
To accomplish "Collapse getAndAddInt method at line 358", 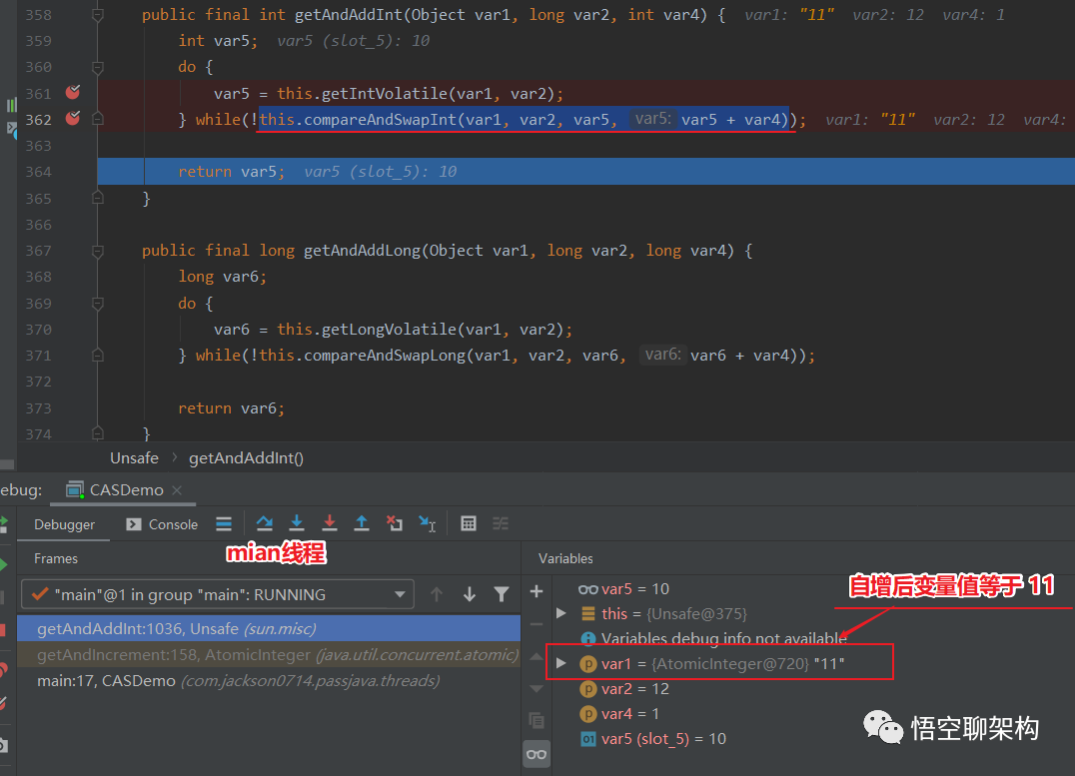I will point(97,15).
